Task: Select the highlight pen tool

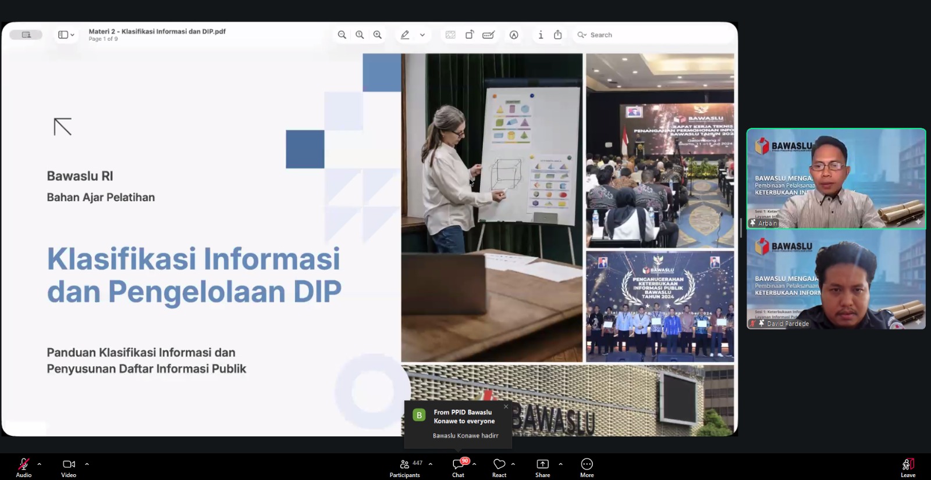Action: click(405, 35)
